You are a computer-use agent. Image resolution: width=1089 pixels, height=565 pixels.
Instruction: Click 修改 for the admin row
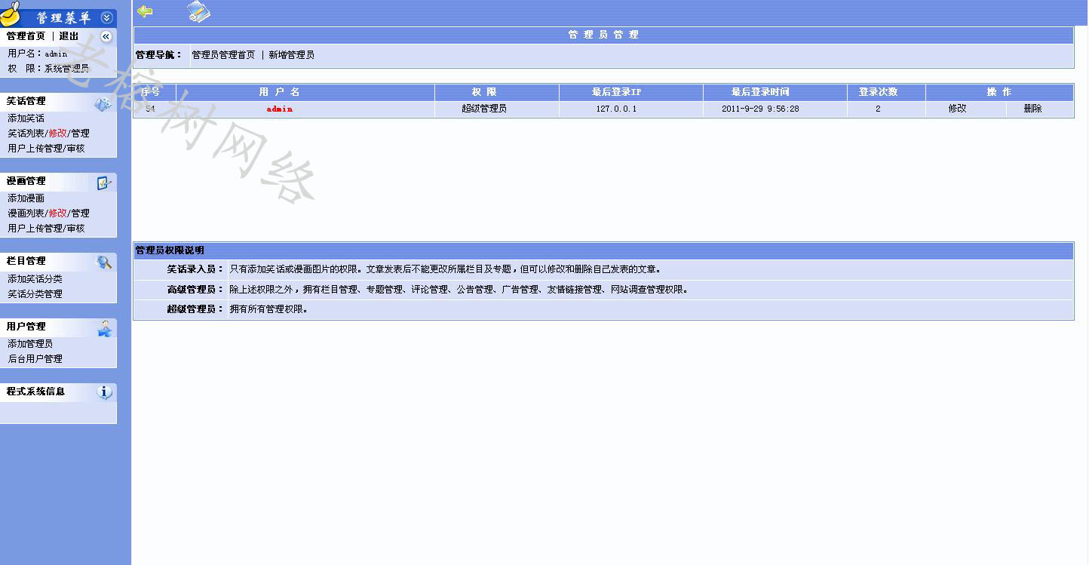tap(958, 109)
